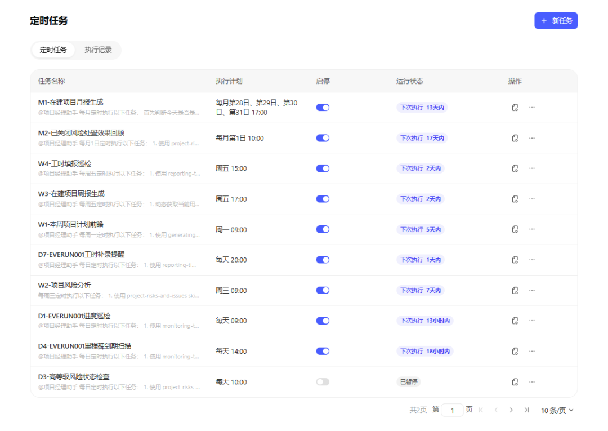The width and height of the screenshot is (608, 431).
Task: Open task D1-EVERUN001进度巡检
Action: coord(74,316)
